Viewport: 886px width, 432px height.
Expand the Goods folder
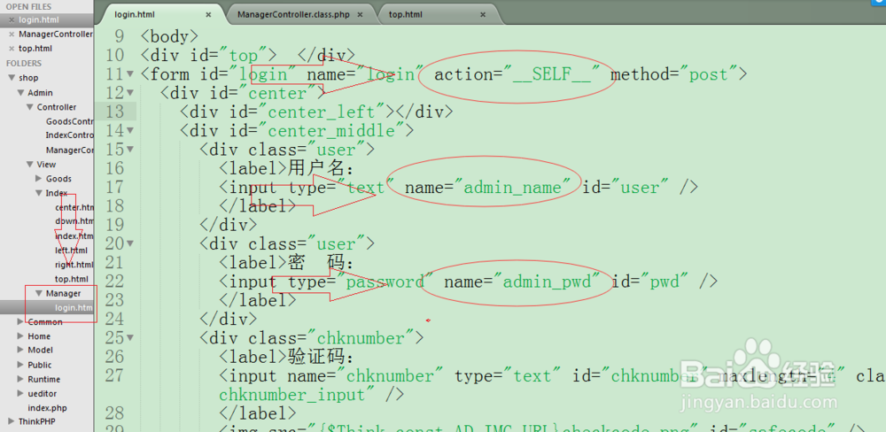click(x=39, y=179)
